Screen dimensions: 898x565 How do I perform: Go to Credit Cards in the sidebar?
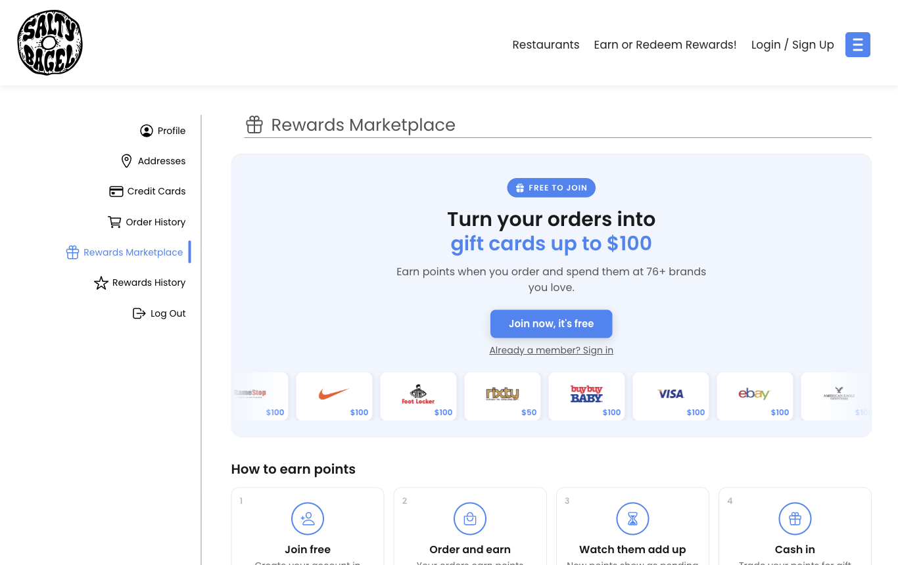pyautogui.click(x=147, y=191)
